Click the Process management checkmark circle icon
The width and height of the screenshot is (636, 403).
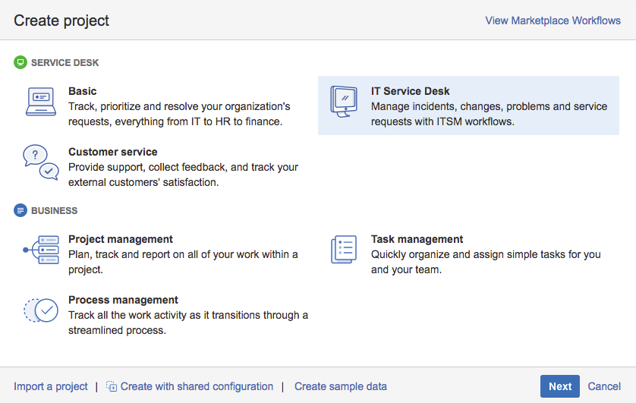[41, 310]
